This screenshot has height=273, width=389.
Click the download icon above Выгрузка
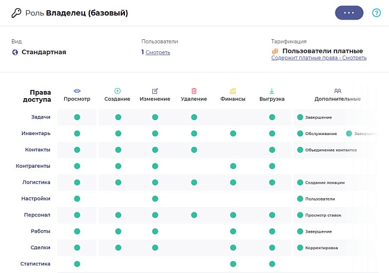click(x=272, y=91)
